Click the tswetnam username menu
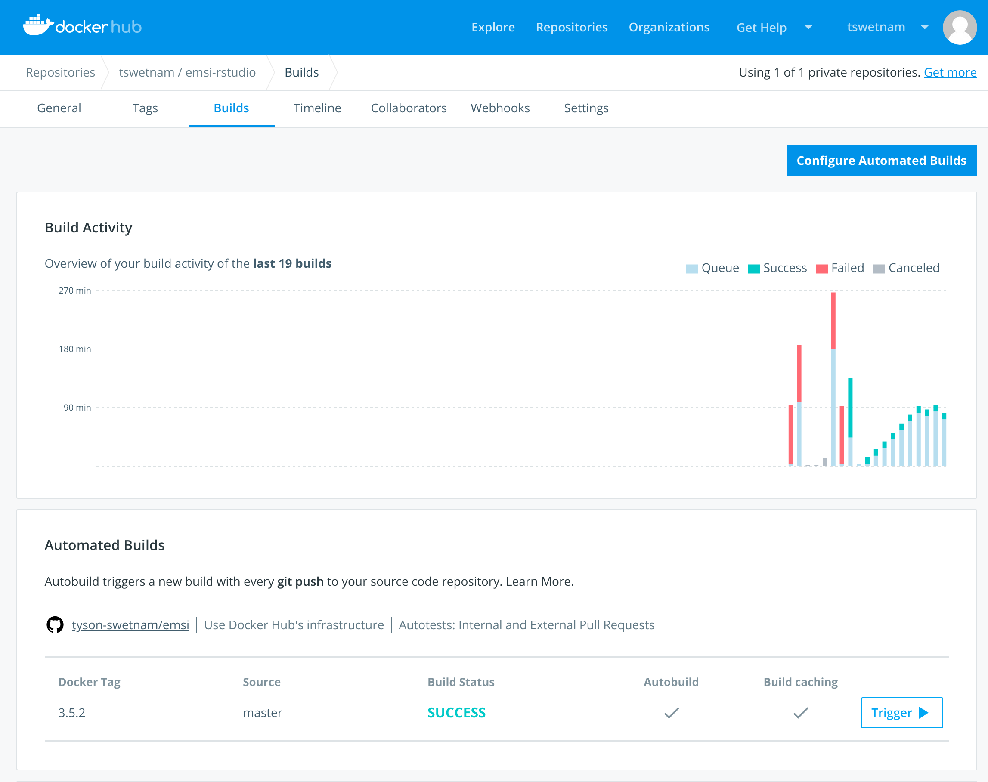The width and height of the screenshot is (988, 782). click(876, 27)
